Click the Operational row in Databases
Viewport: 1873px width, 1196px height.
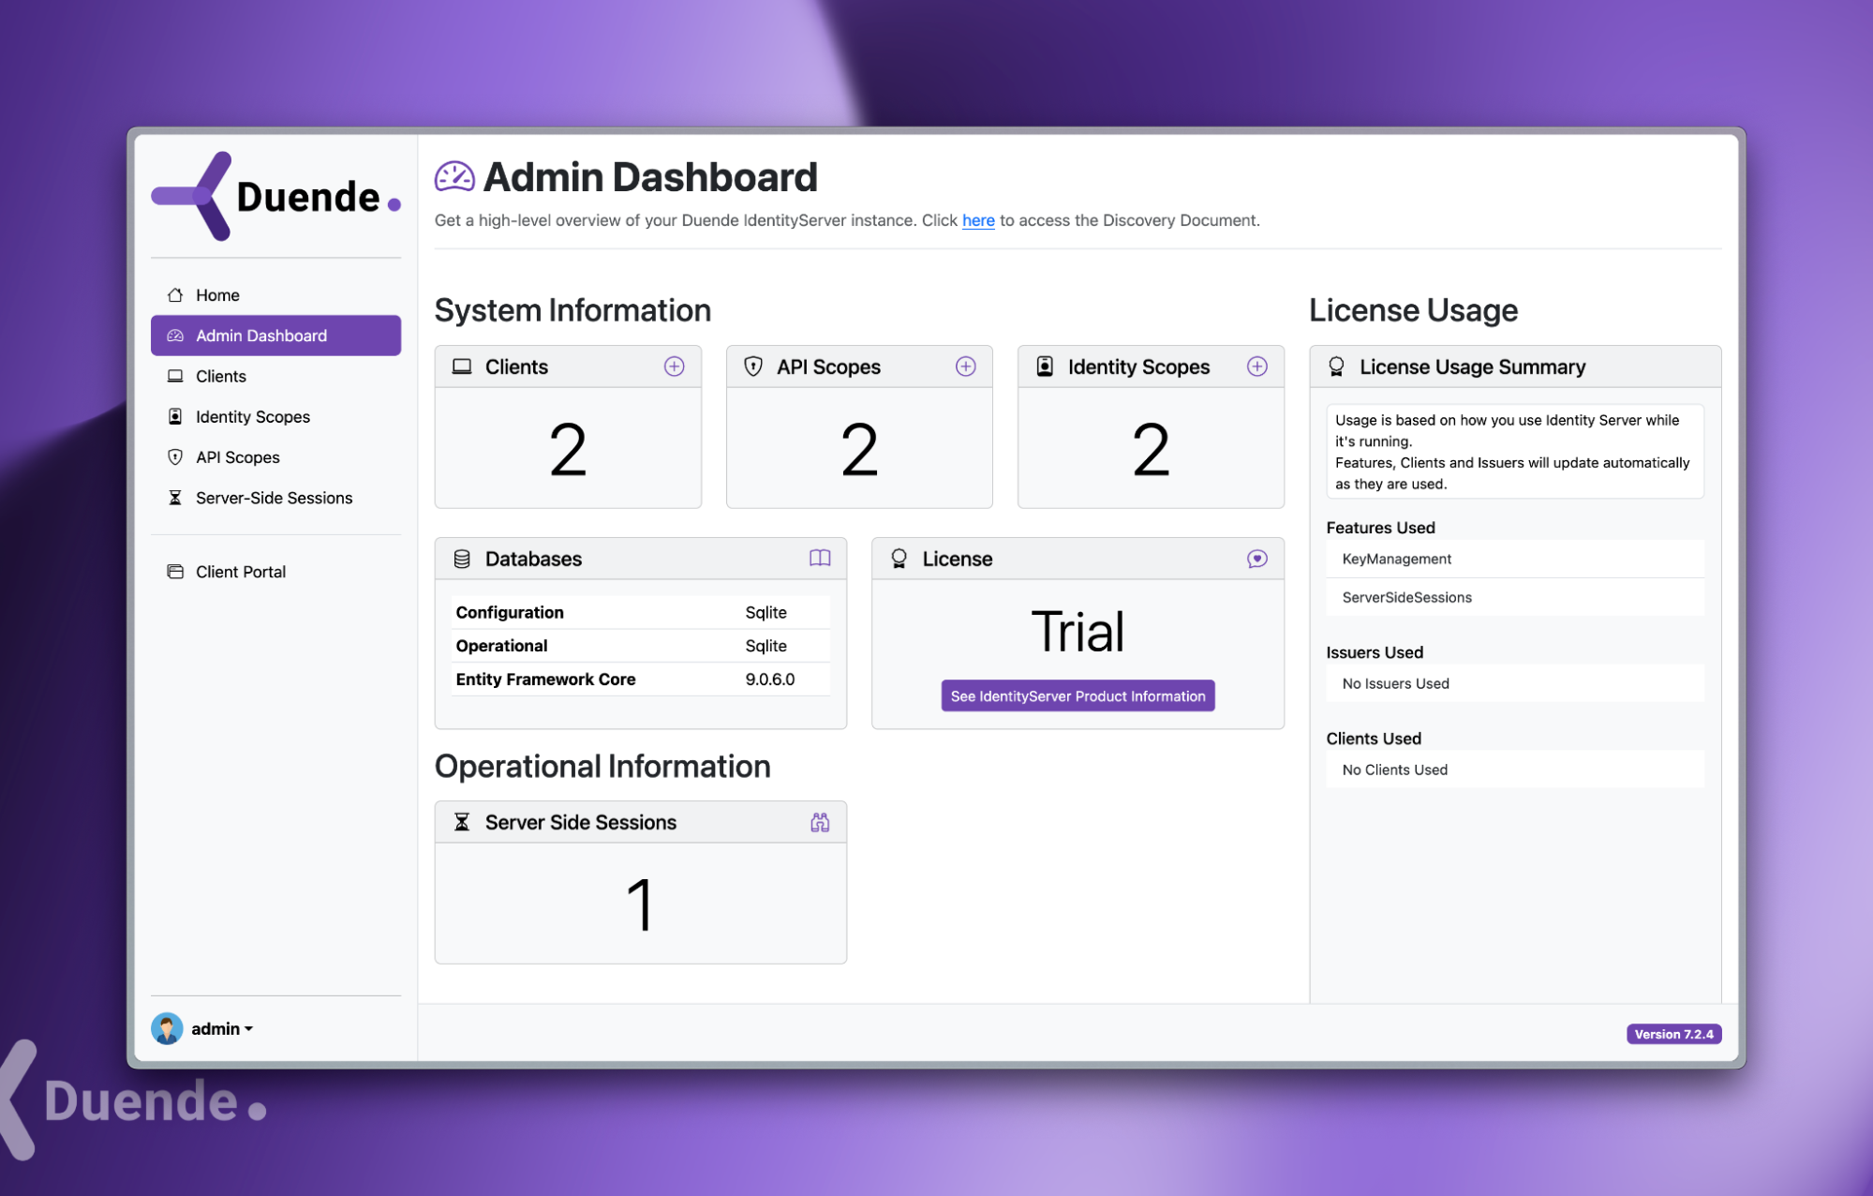tap(641, 646)
